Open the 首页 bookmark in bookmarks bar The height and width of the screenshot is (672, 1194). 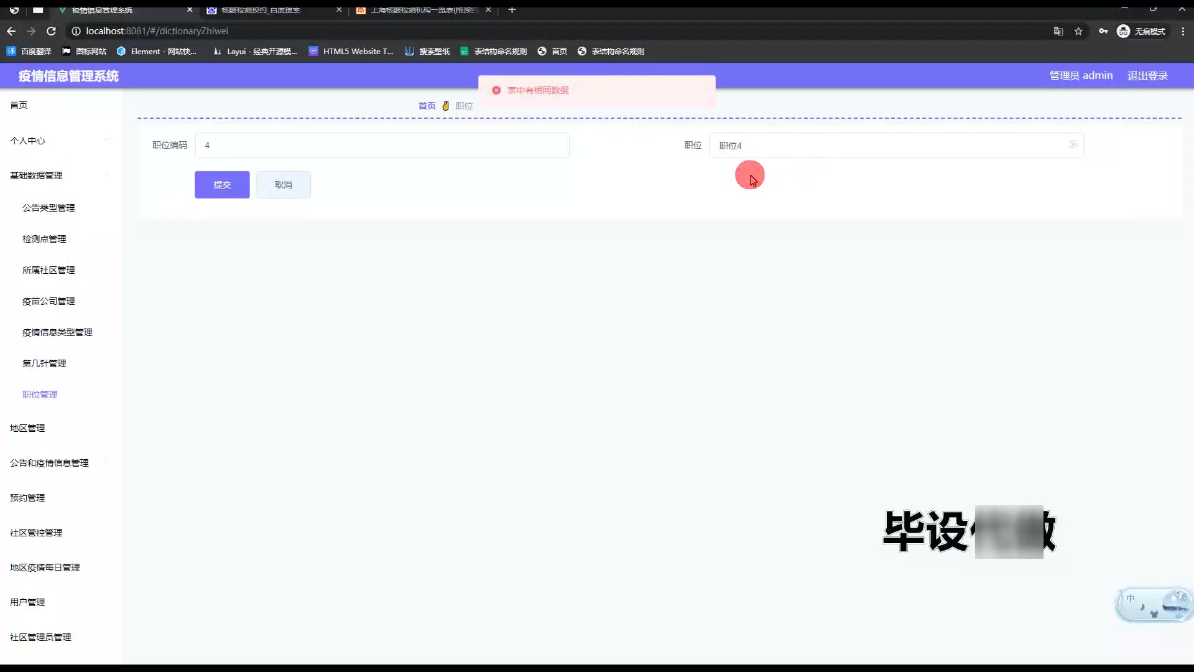point(552,51)
